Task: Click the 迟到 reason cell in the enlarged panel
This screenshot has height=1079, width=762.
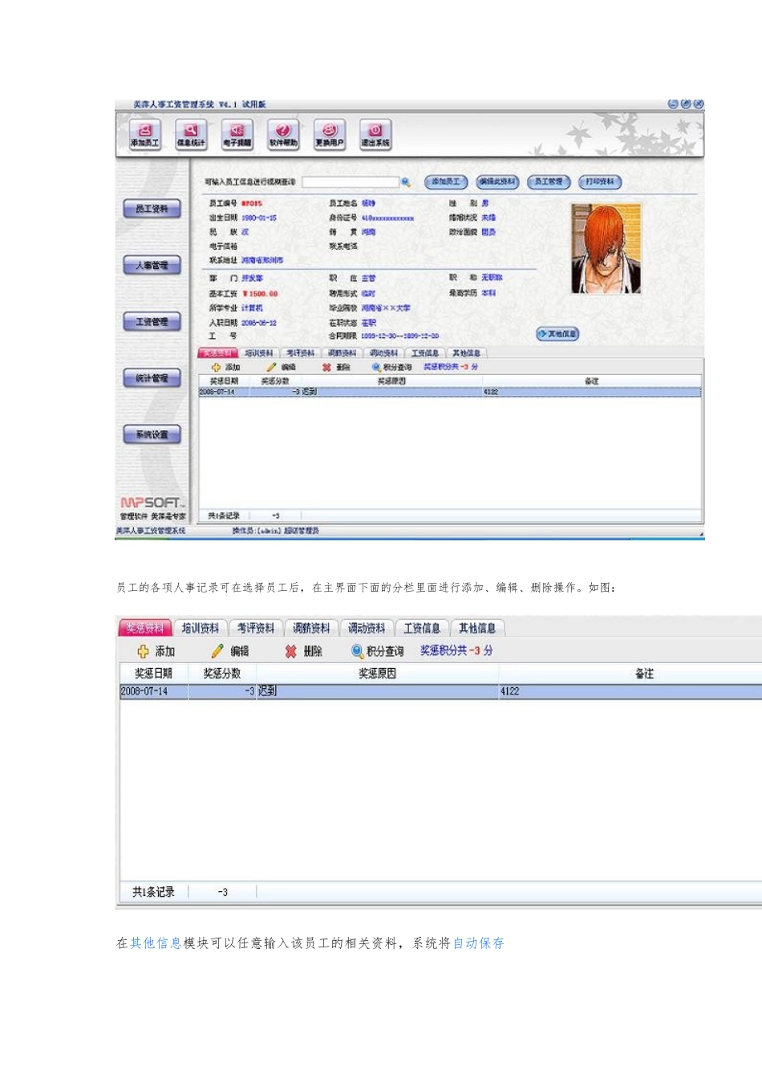Action: [x=377, y=691]
